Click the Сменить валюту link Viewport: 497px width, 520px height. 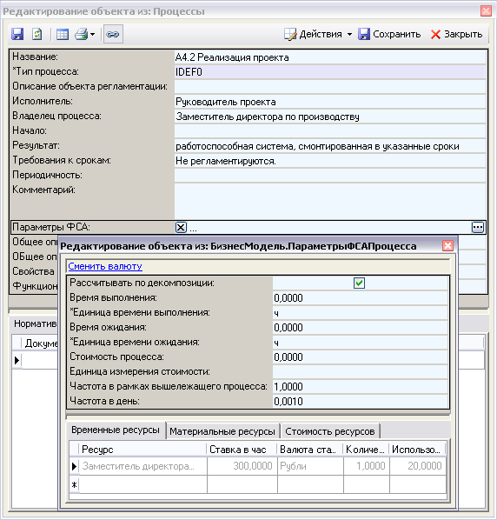pyautogui.click(x=105, y=266)
